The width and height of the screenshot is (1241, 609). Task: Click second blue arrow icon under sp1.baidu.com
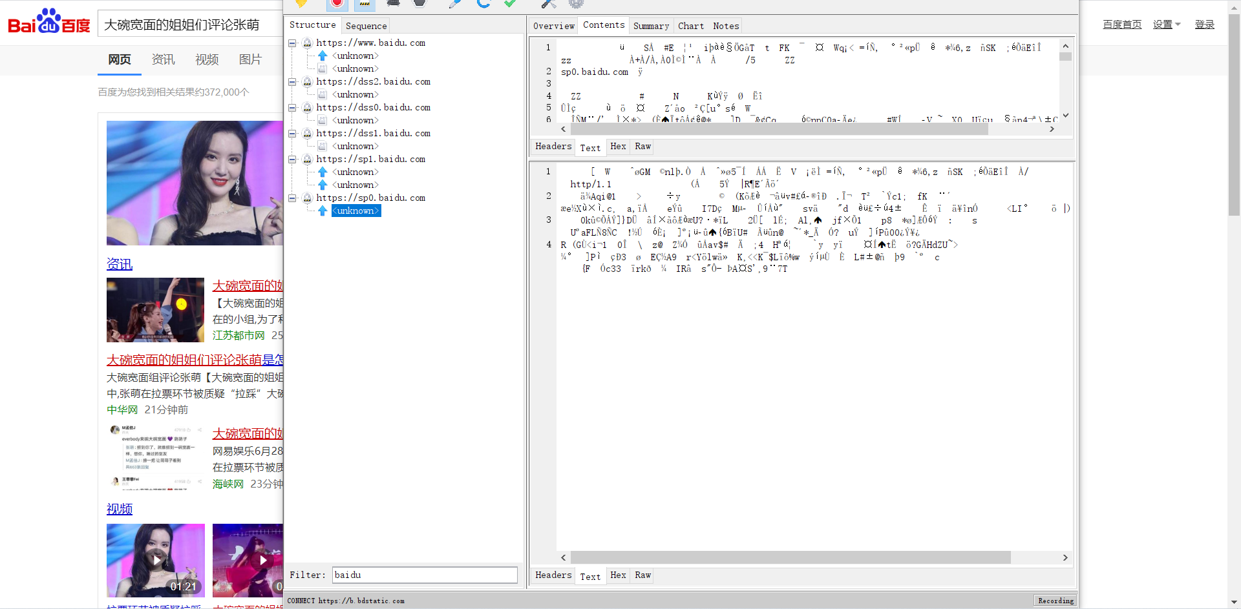click(323, 185)
